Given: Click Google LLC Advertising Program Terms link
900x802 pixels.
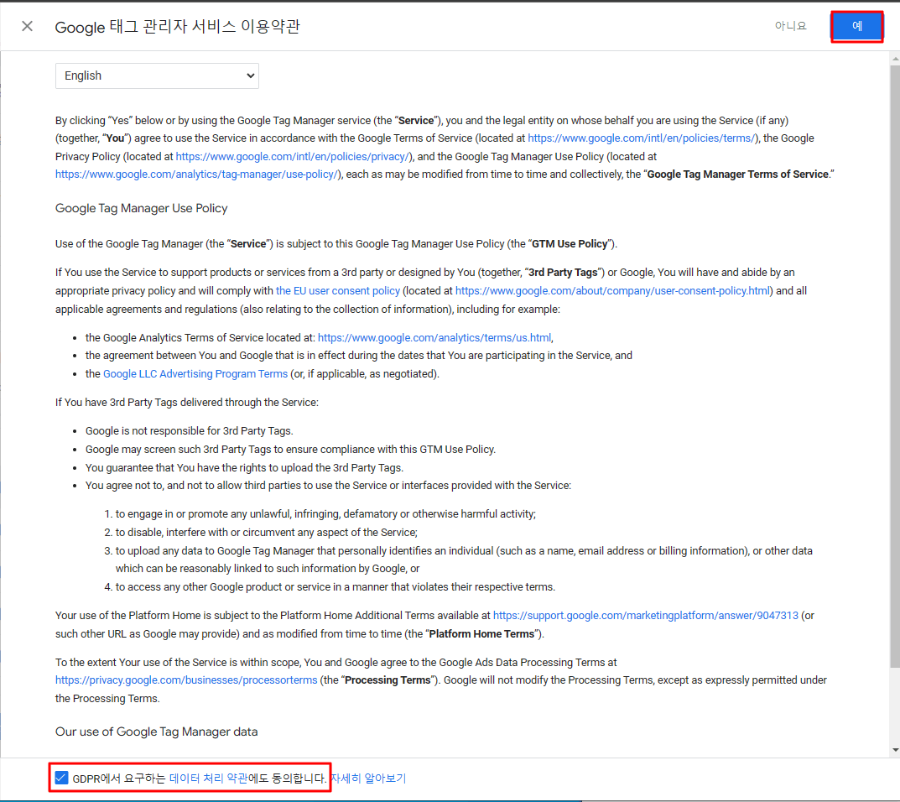Looking at the screenshot, I should pyautogui.click(x=195, y=373).
